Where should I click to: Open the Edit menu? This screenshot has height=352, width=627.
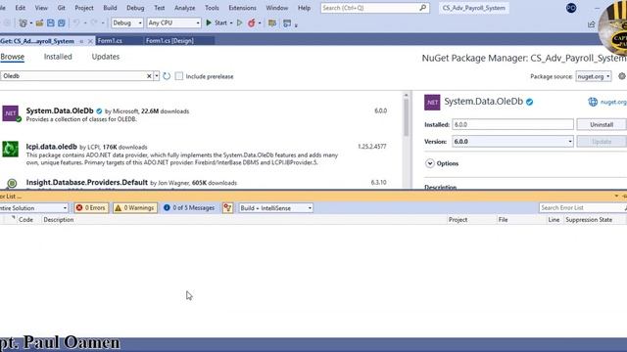click(20, 8)
